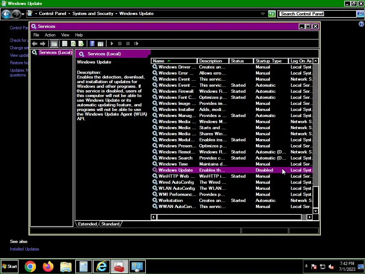Click the Back arrow in Services toolbar
Screen dimensions: 365x274
35,44
